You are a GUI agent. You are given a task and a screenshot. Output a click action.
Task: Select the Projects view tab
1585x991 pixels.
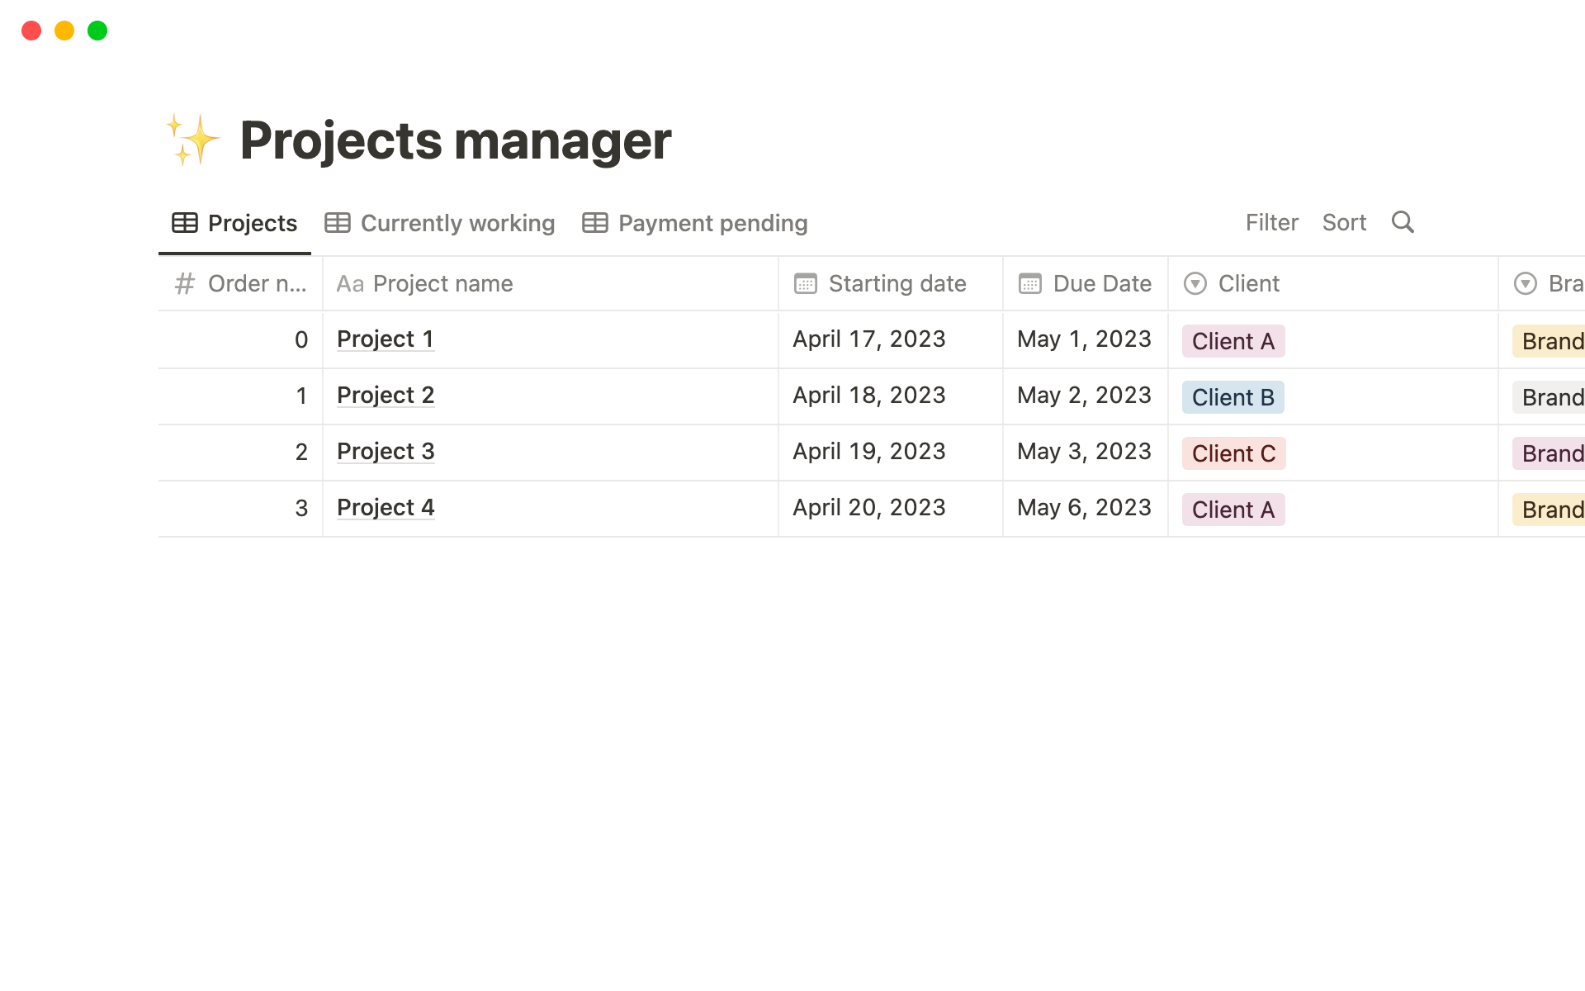[x=252, y=223]
